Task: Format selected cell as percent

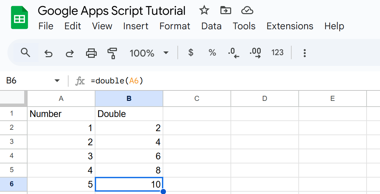Action: click(x=212, y=53)
